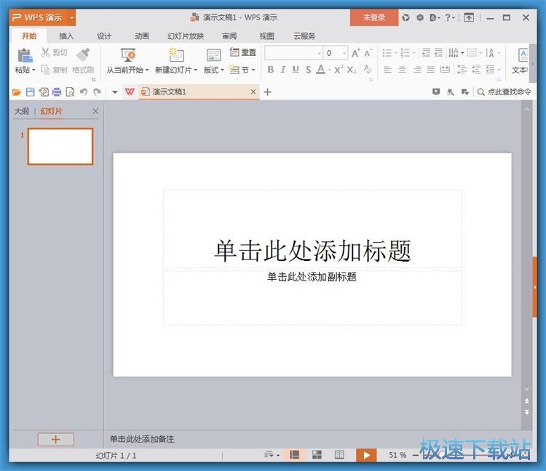Open the Insert (插入) ribbon tab
This screenshot has width=546, height=471.
[66, 36]
